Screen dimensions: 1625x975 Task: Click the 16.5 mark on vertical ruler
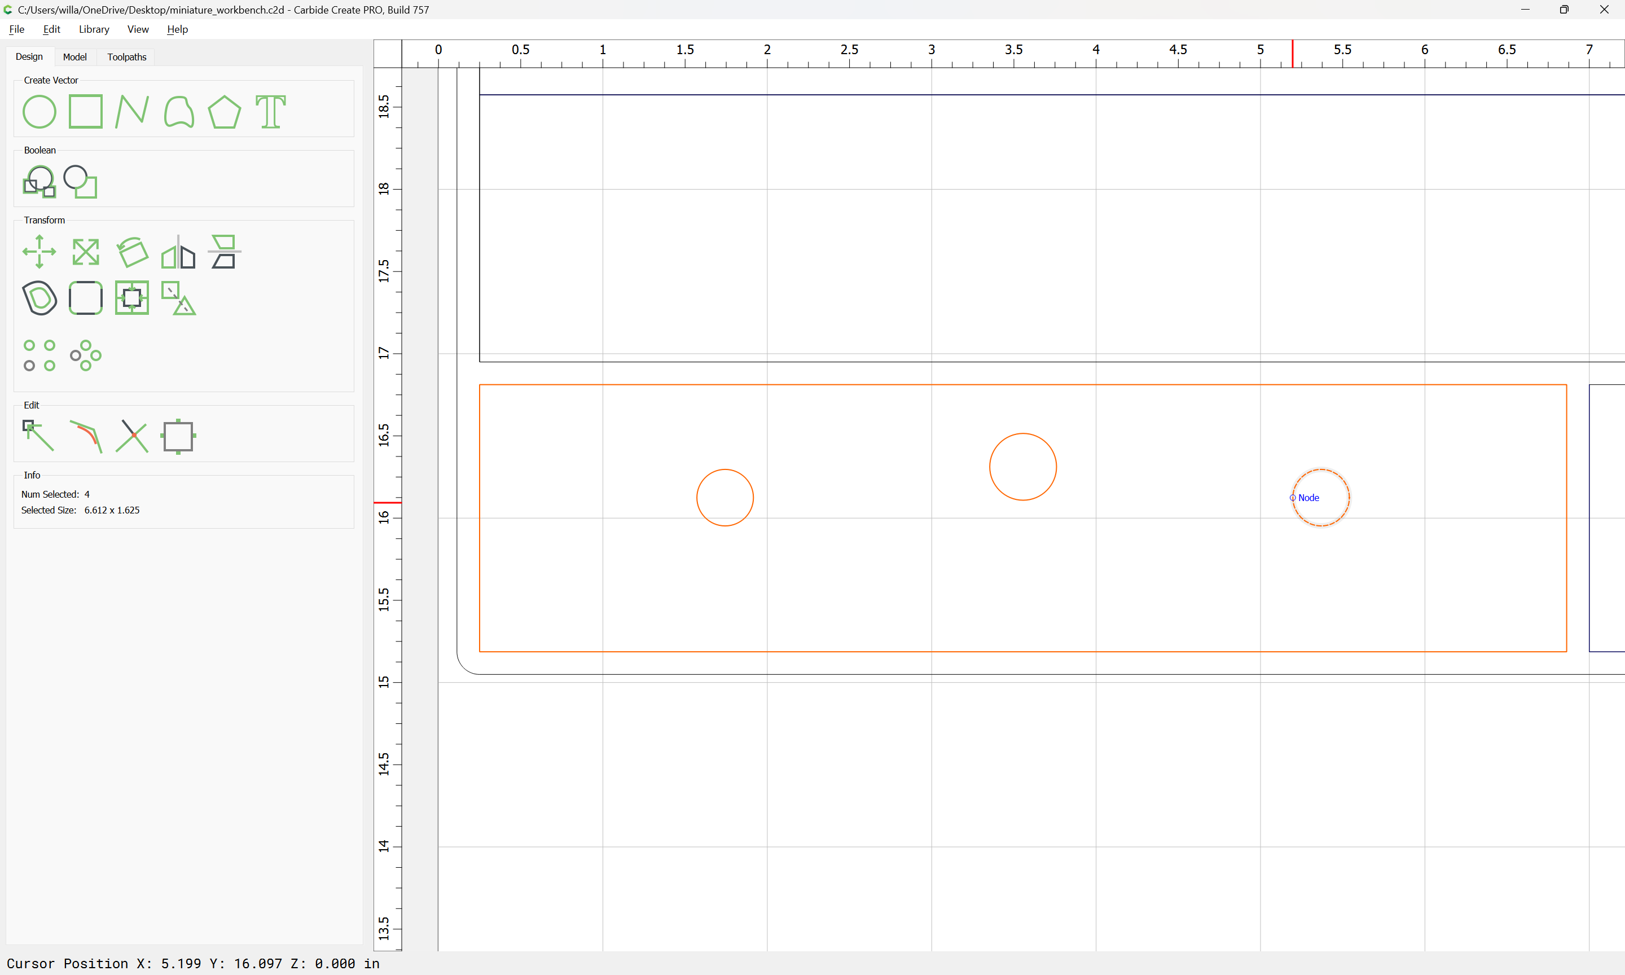point(384,436)
